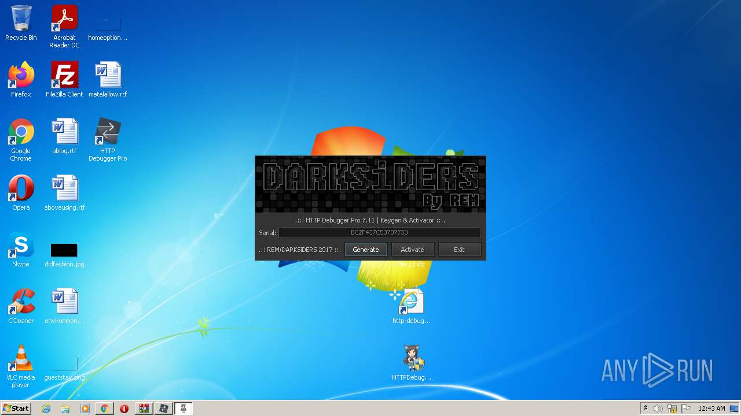Viewport: 741px width, 416px height.
Task: Select the HTTP Debugger Pro desktop shortcut
Action: coord(108,140)
